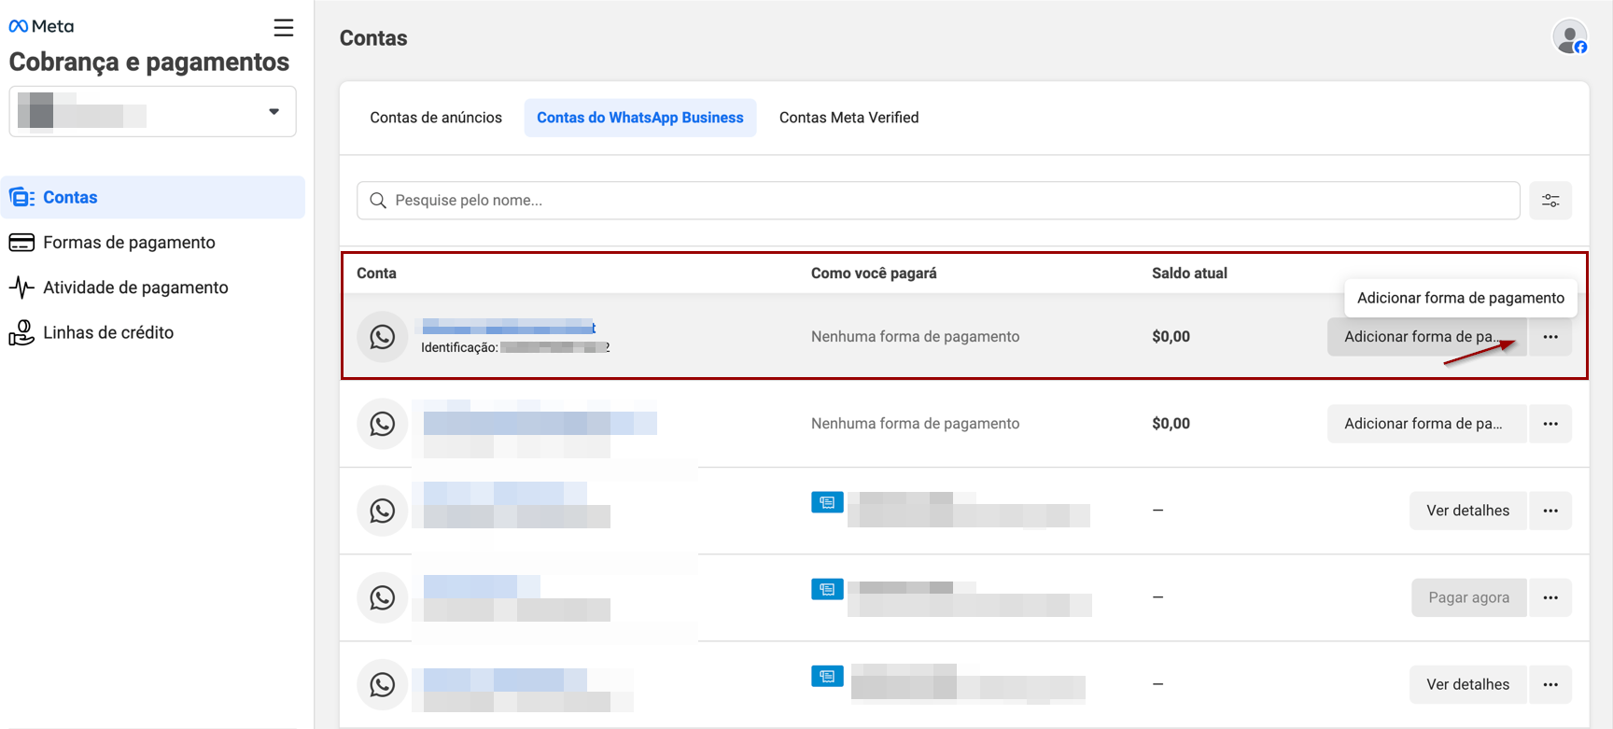This screenshot has height=729, width=1613.
Task: Go to Atividade de pagamento
Action: click(x=135, y=287)
